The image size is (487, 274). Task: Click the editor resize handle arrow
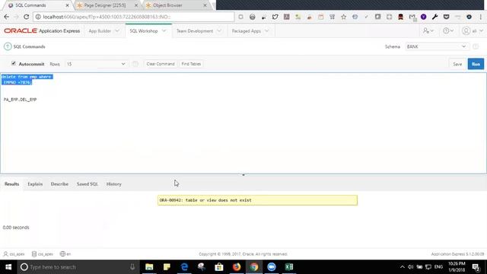(x=243, y=175)
